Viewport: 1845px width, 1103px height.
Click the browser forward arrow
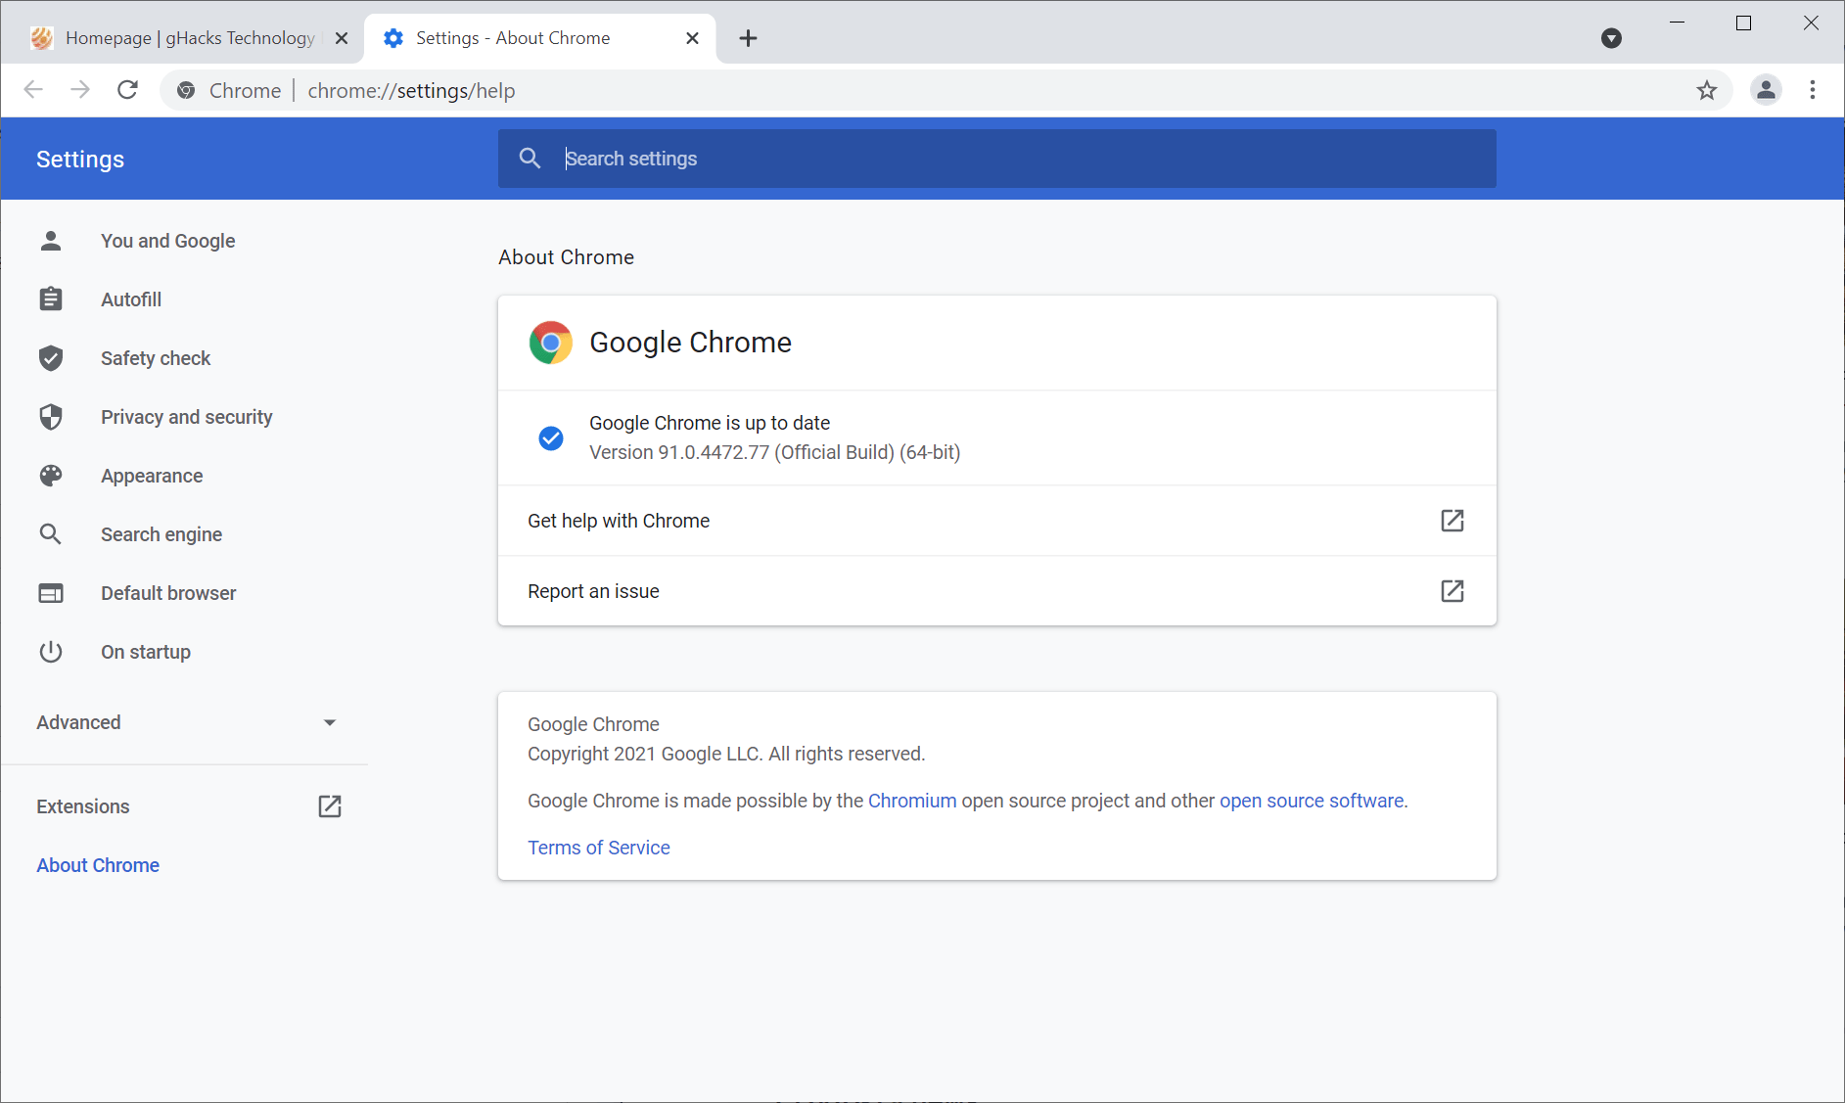(80, 90)
